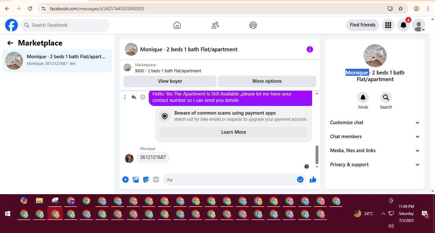Expand Customize chat section

[x=375, y=123]
